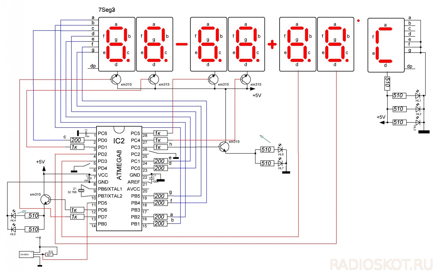Select the PB7/XTAL2 pin label
This screenshot has height=273, width=436.
[110, 196]
